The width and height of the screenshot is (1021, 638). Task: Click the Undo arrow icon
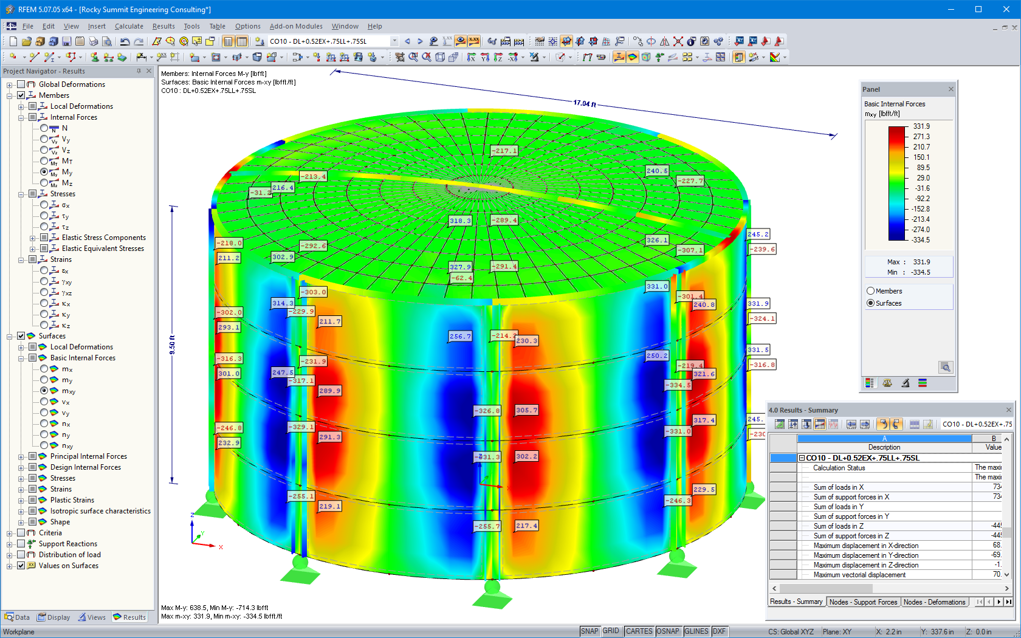pos(125,41)
